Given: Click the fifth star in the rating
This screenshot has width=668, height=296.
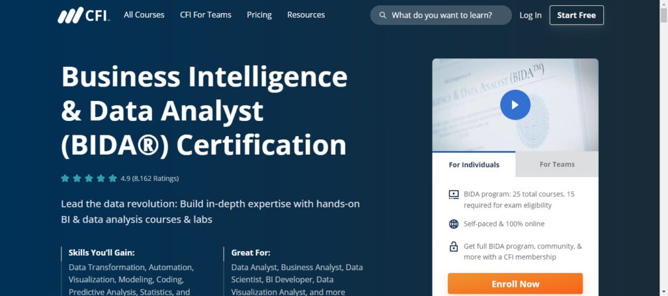Looking at the screenshot, I should [112, 178].
